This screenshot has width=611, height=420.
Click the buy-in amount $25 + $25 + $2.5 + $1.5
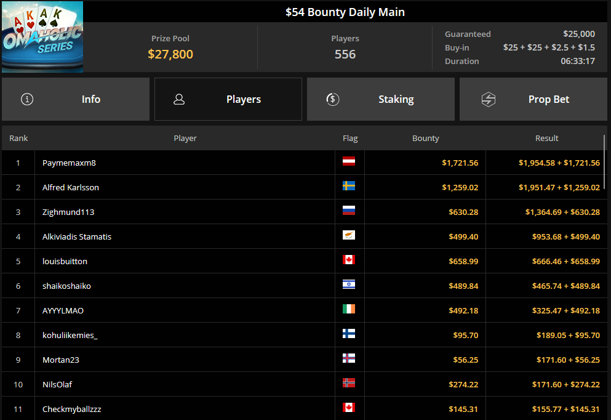click(549, 47)
